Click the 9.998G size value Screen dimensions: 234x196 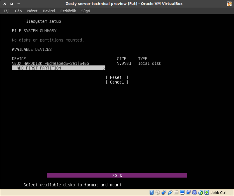pyautogui.click(x=124, y=63)
